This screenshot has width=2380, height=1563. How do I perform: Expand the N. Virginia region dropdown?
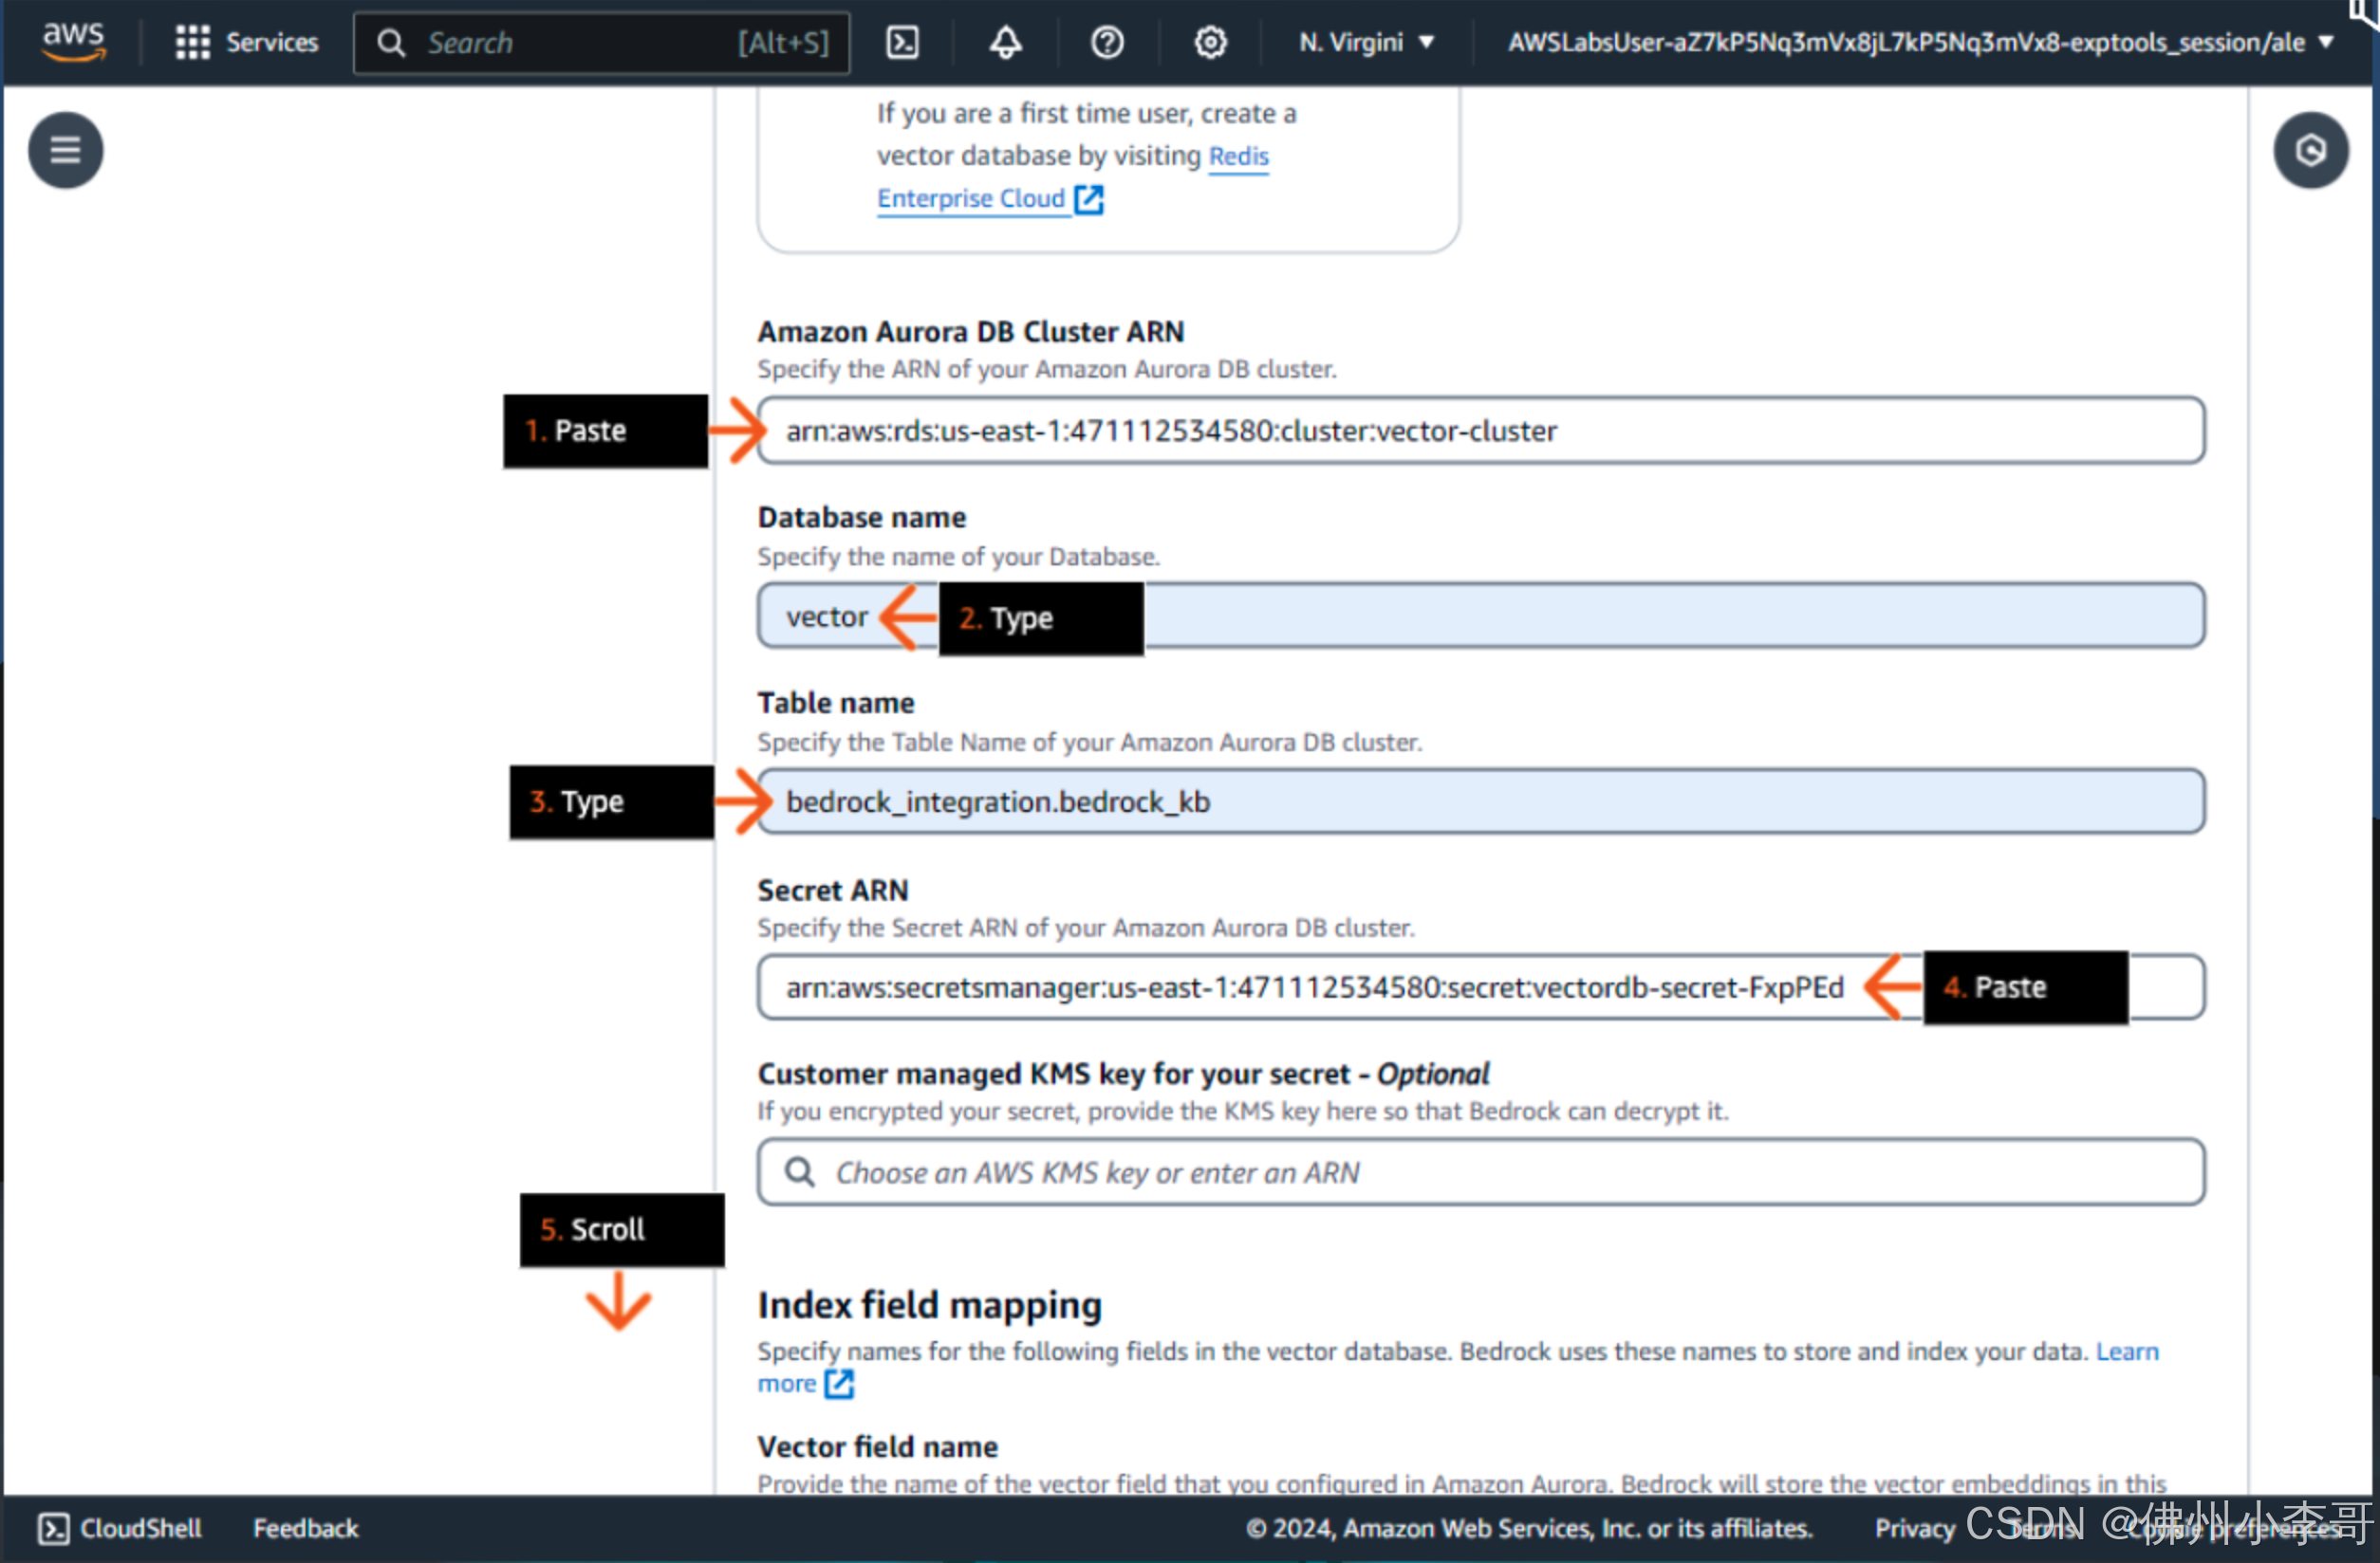click(1366, 42)
